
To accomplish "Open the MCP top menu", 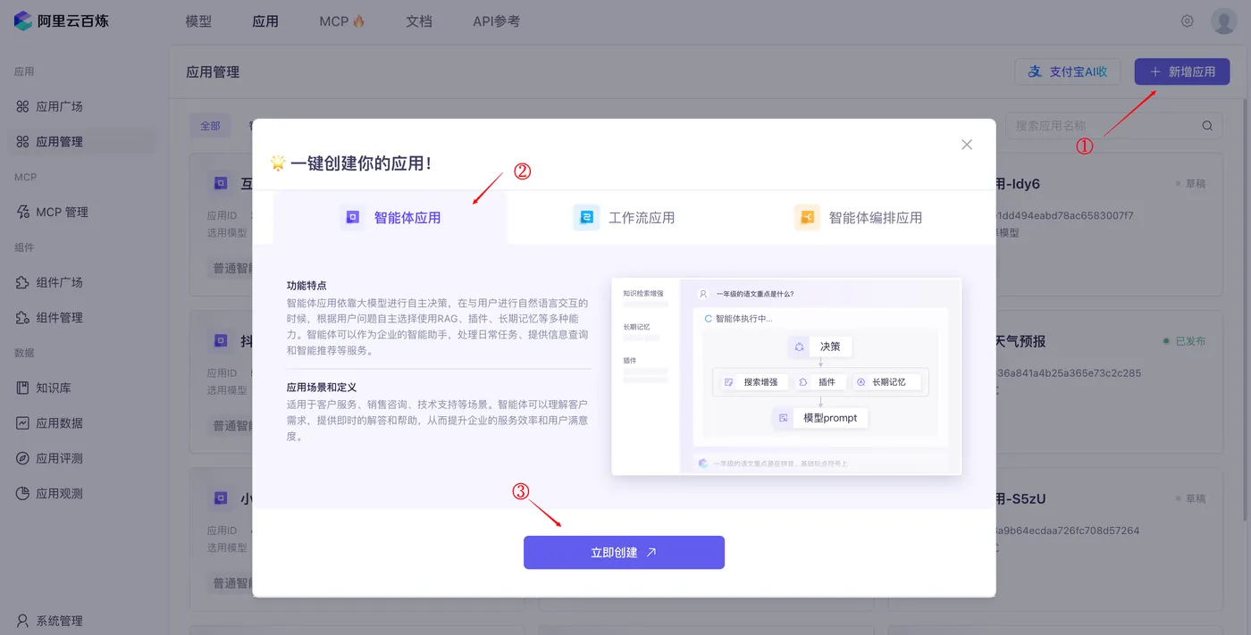I will pos(342,21).
